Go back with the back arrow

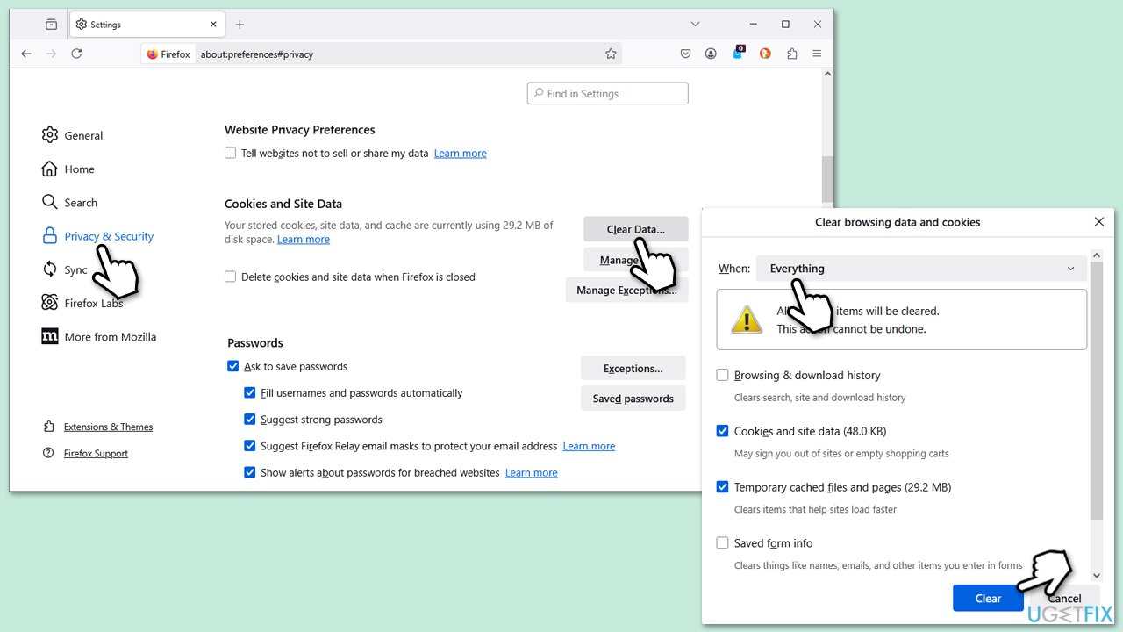coord(26,54)
